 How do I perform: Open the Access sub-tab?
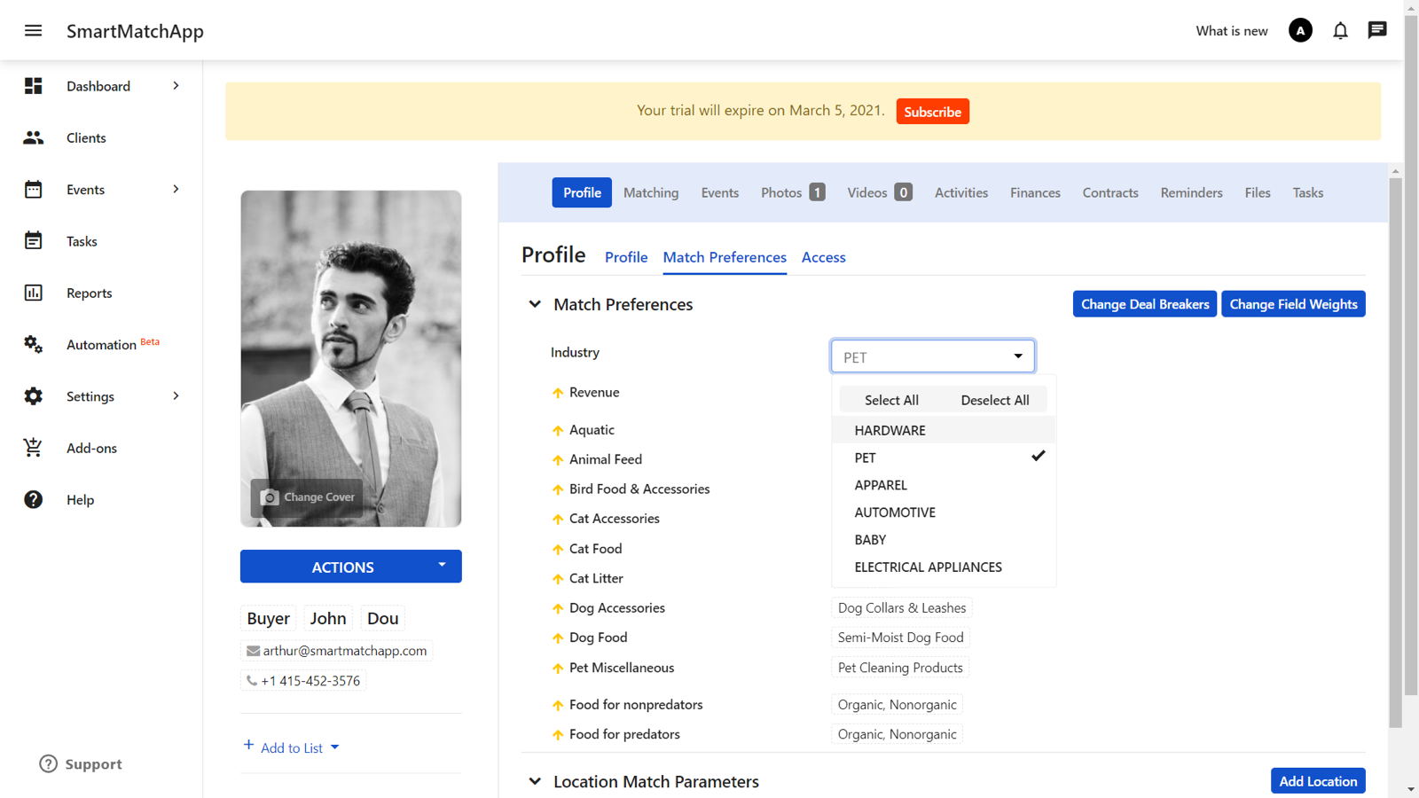(823, 257)
